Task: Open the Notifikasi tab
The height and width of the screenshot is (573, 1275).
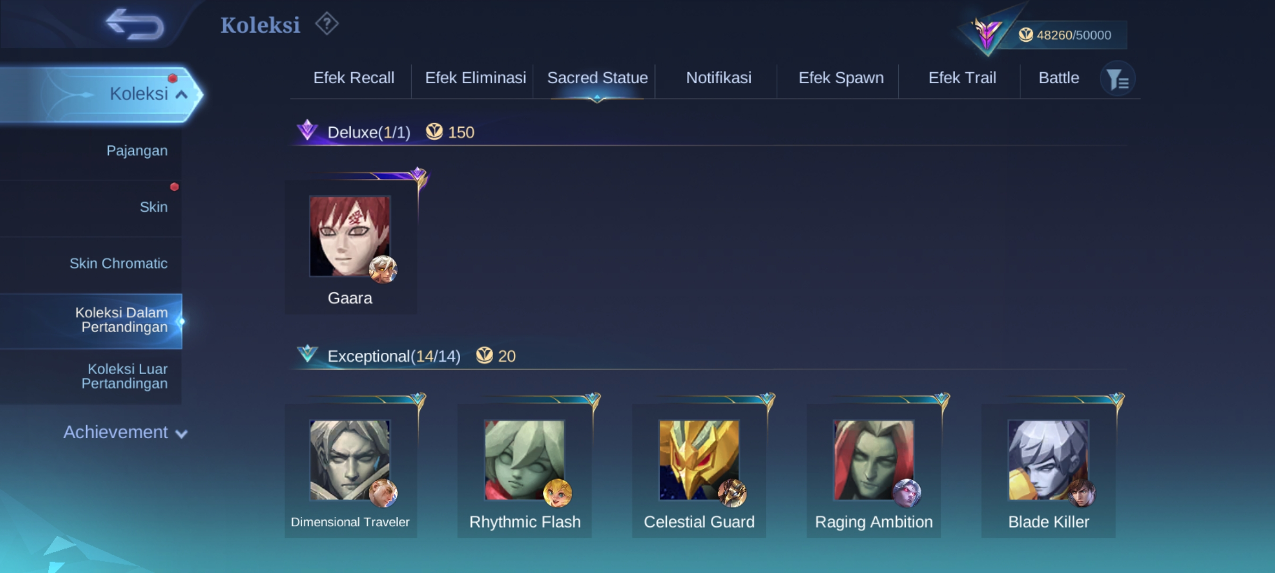Action: (719, 78)
